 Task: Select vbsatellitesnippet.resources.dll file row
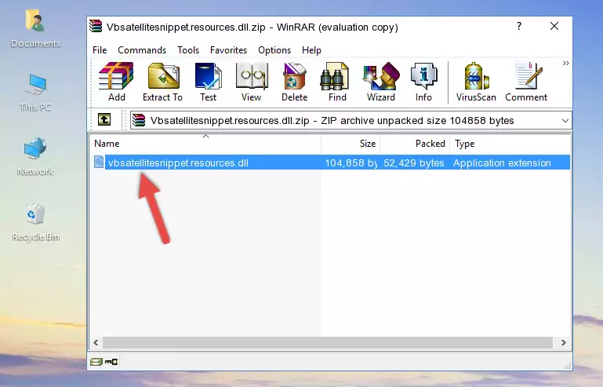point(331,162)
